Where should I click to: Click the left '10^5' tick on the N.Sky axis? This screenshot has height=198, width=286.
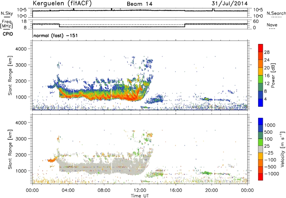point(22,10)
